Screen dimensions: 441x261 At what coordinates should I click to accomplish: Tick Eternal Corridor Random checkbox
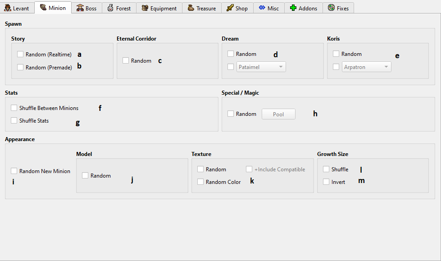pyautogui.click(x=126, y=60)
